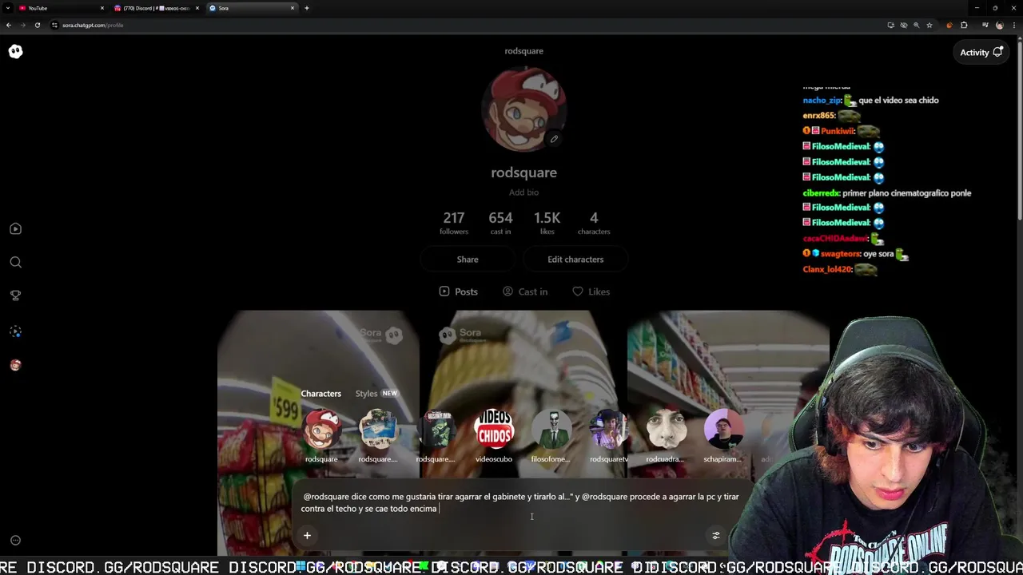Open the Chrome profile avatar in toolbar

(999, 25)
